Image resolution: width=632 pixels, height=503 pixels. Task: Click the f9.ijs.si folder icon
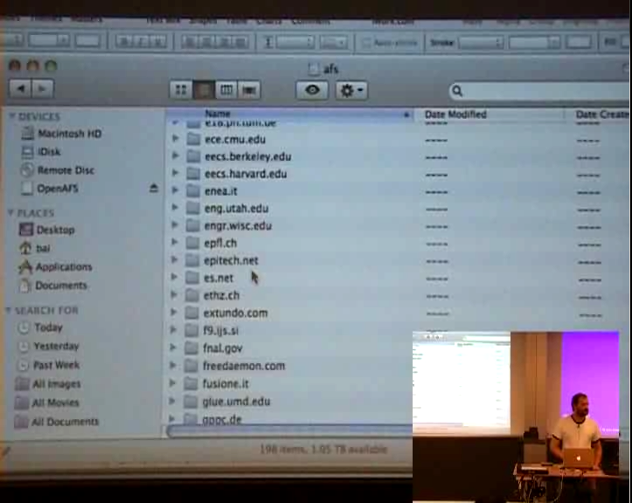[x=191, y=330]
